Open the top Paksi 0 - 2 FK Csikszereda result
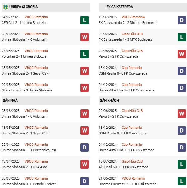Viewport: 187px width, 188px height. click(x=118, y=56)
